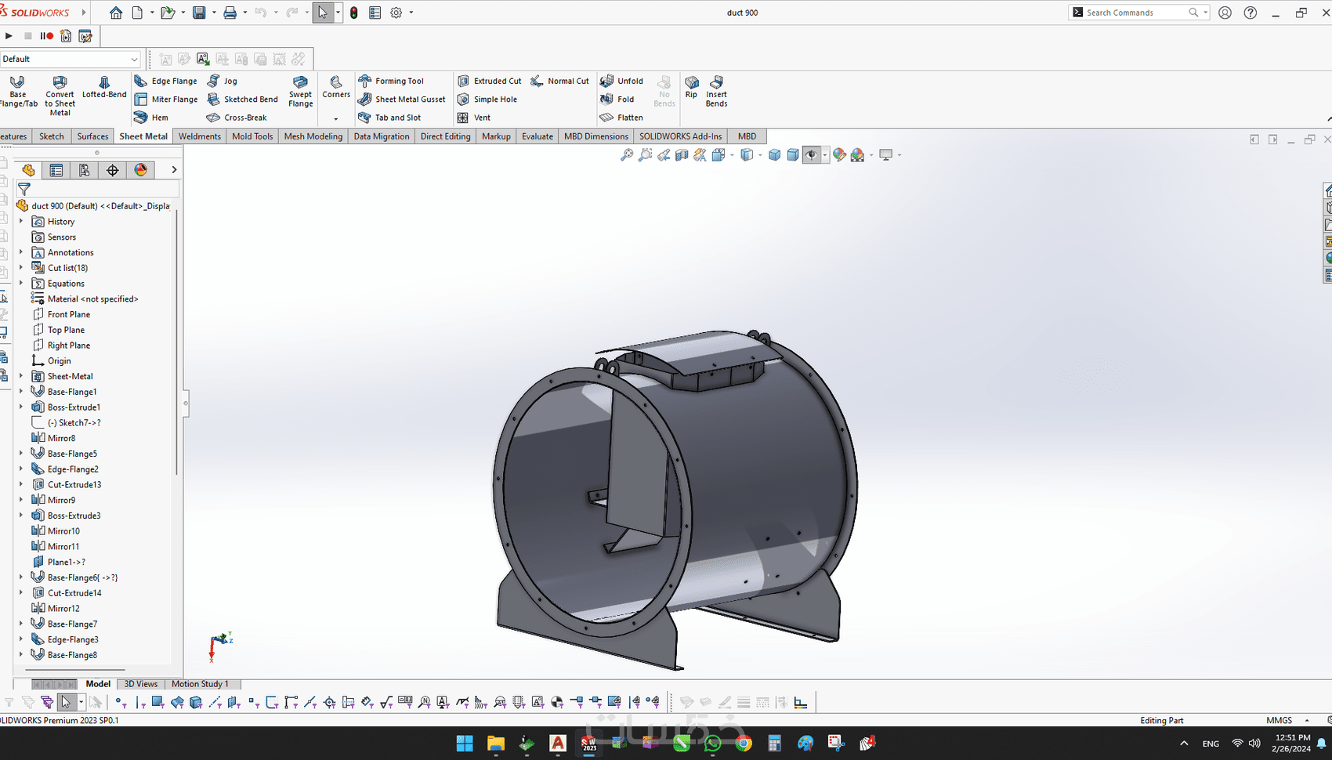
Task: Click the Edit Appearance icon
Action: click(x=839, y=155)
